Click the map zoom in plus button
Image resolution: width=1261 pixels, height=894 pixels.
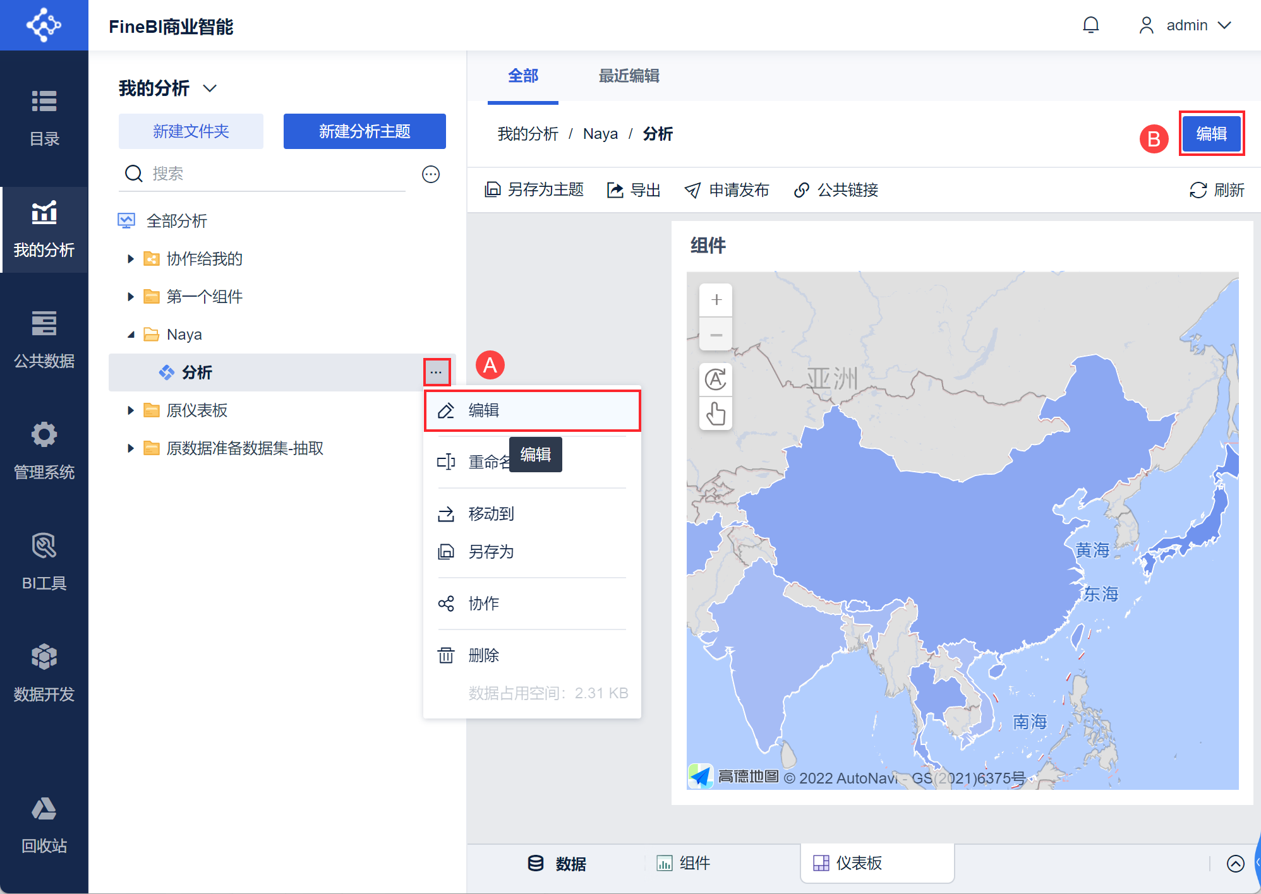pyautogui.click(x=716, y=300)
